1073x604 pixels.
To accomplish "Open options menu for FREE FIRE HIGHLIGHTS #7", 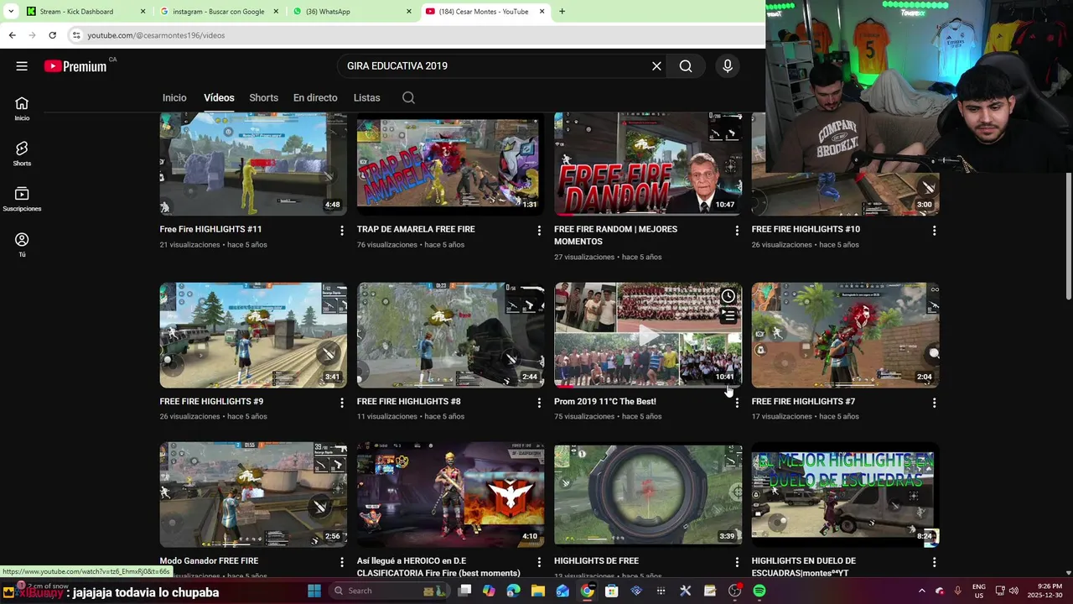I will 934,403.
